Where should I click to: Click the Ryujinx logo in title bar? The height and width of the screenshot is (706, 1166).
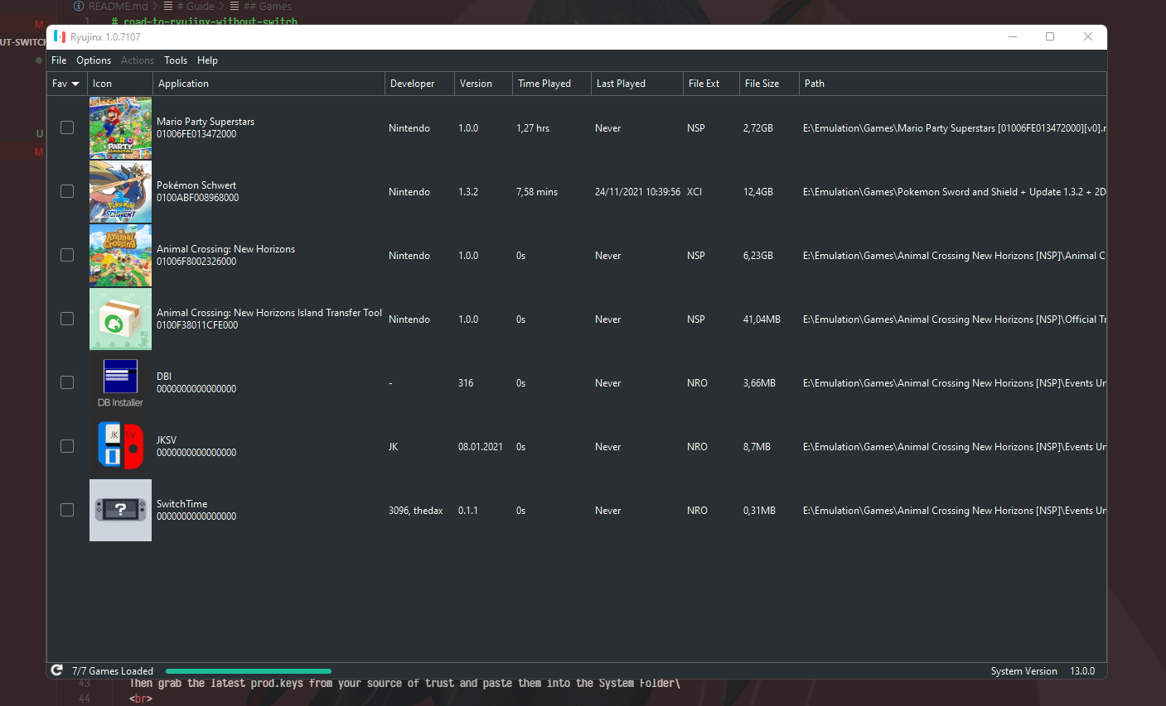pos(60,36)
